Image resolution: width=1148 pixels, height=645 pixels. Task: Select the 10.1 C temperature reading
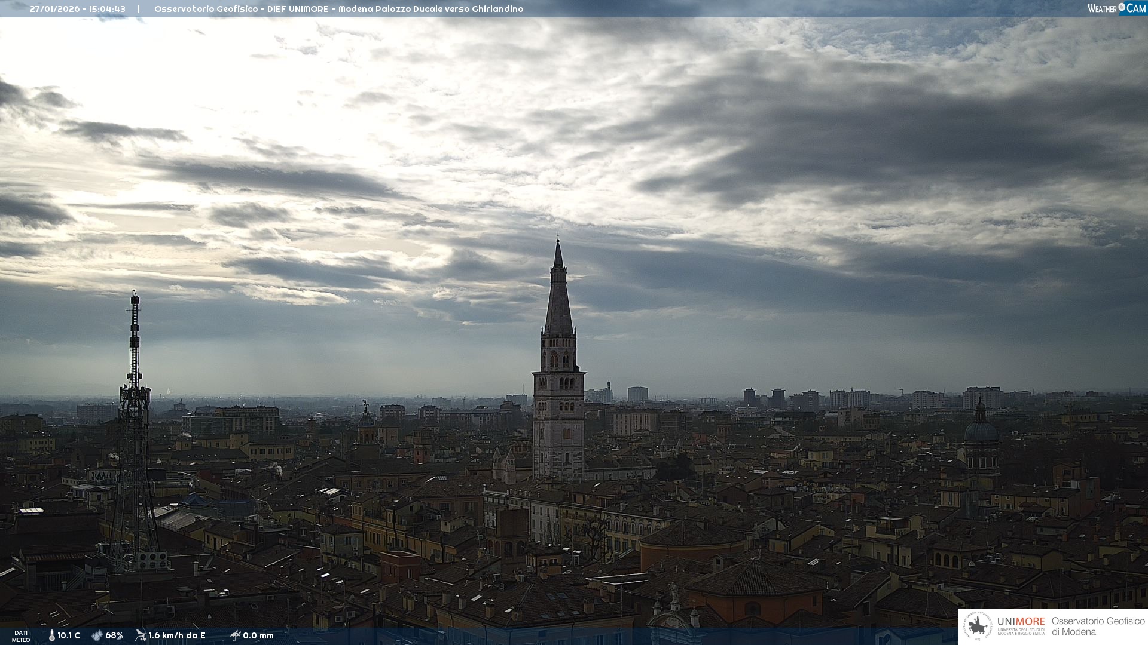(69, 635)
